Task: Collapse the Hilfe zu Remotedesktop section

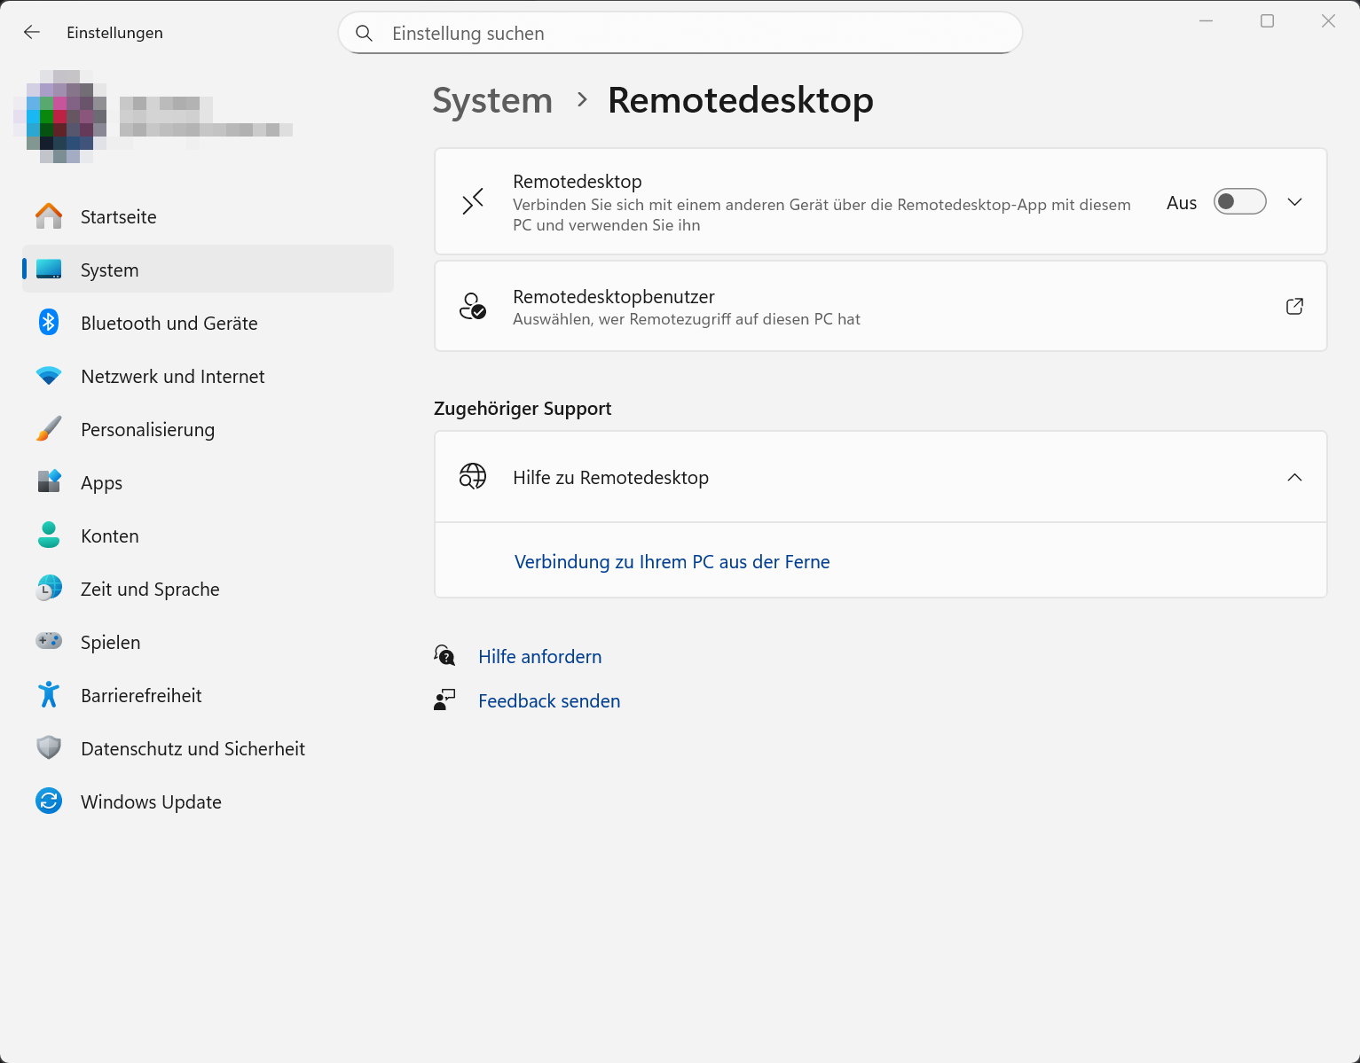Action: tap(1294, 478)
